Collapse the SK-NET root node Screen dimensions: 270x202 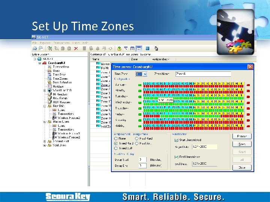pos(35,59)
